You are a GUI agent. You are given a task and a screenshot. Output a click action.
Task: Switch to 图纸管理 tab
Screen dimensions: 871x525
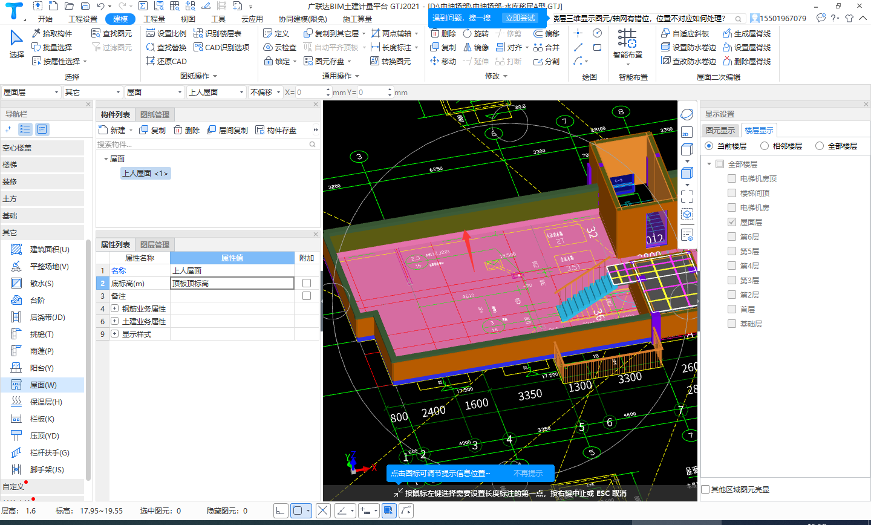click(x=155, y=114)
